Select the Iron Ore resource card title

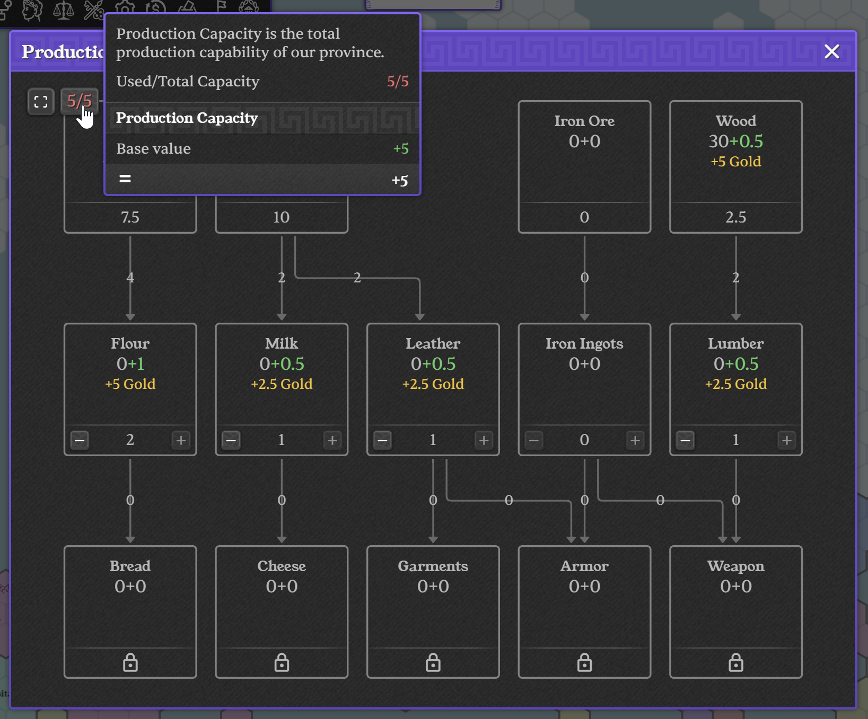(x=584, y=121)
